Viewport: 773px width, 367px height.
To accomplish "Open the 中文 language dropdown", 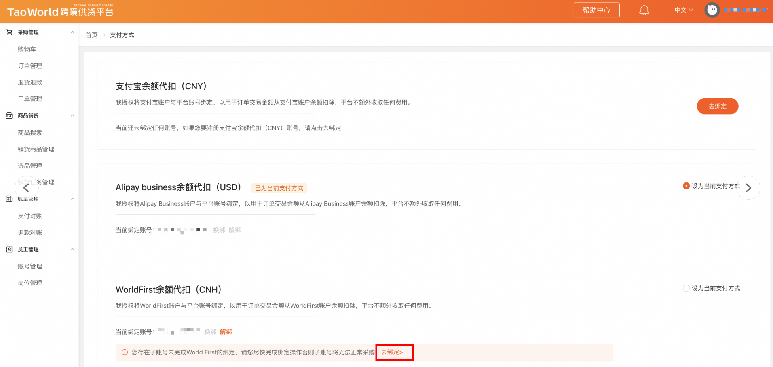I will [x=682, y=10].
